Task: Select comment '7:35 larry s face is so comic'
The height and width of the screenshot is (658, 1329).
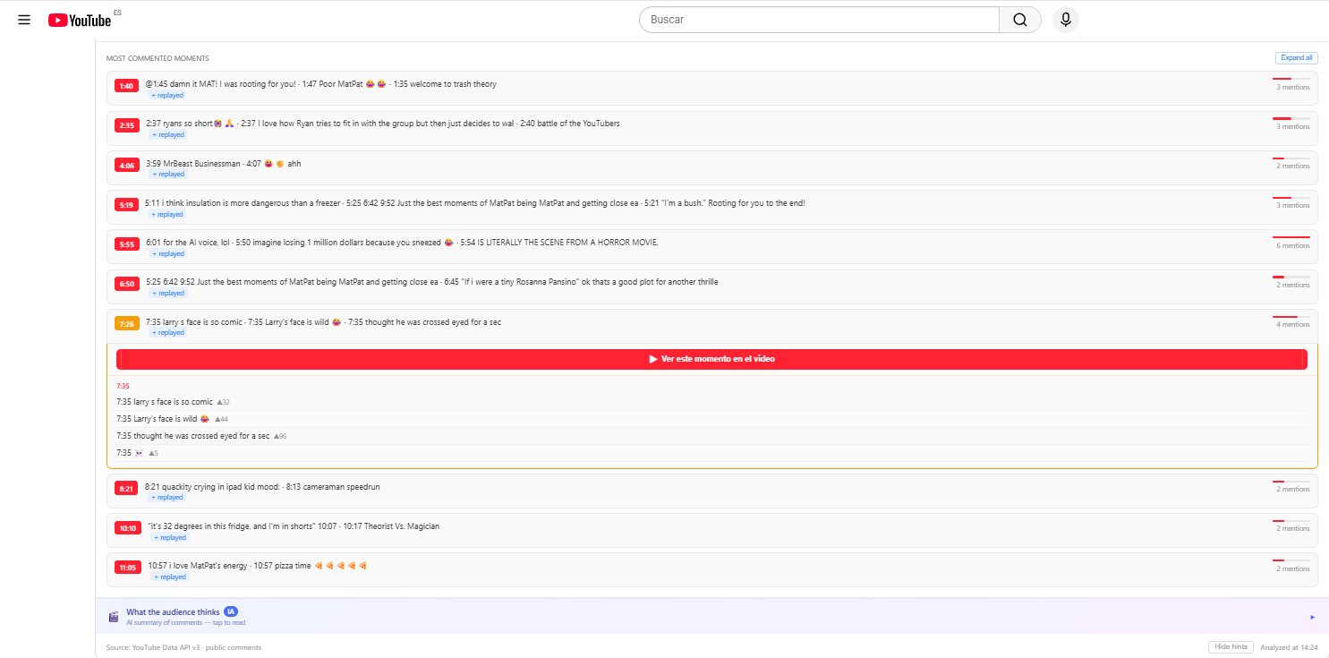Action: pyautogui.click(x=165, y=402)
